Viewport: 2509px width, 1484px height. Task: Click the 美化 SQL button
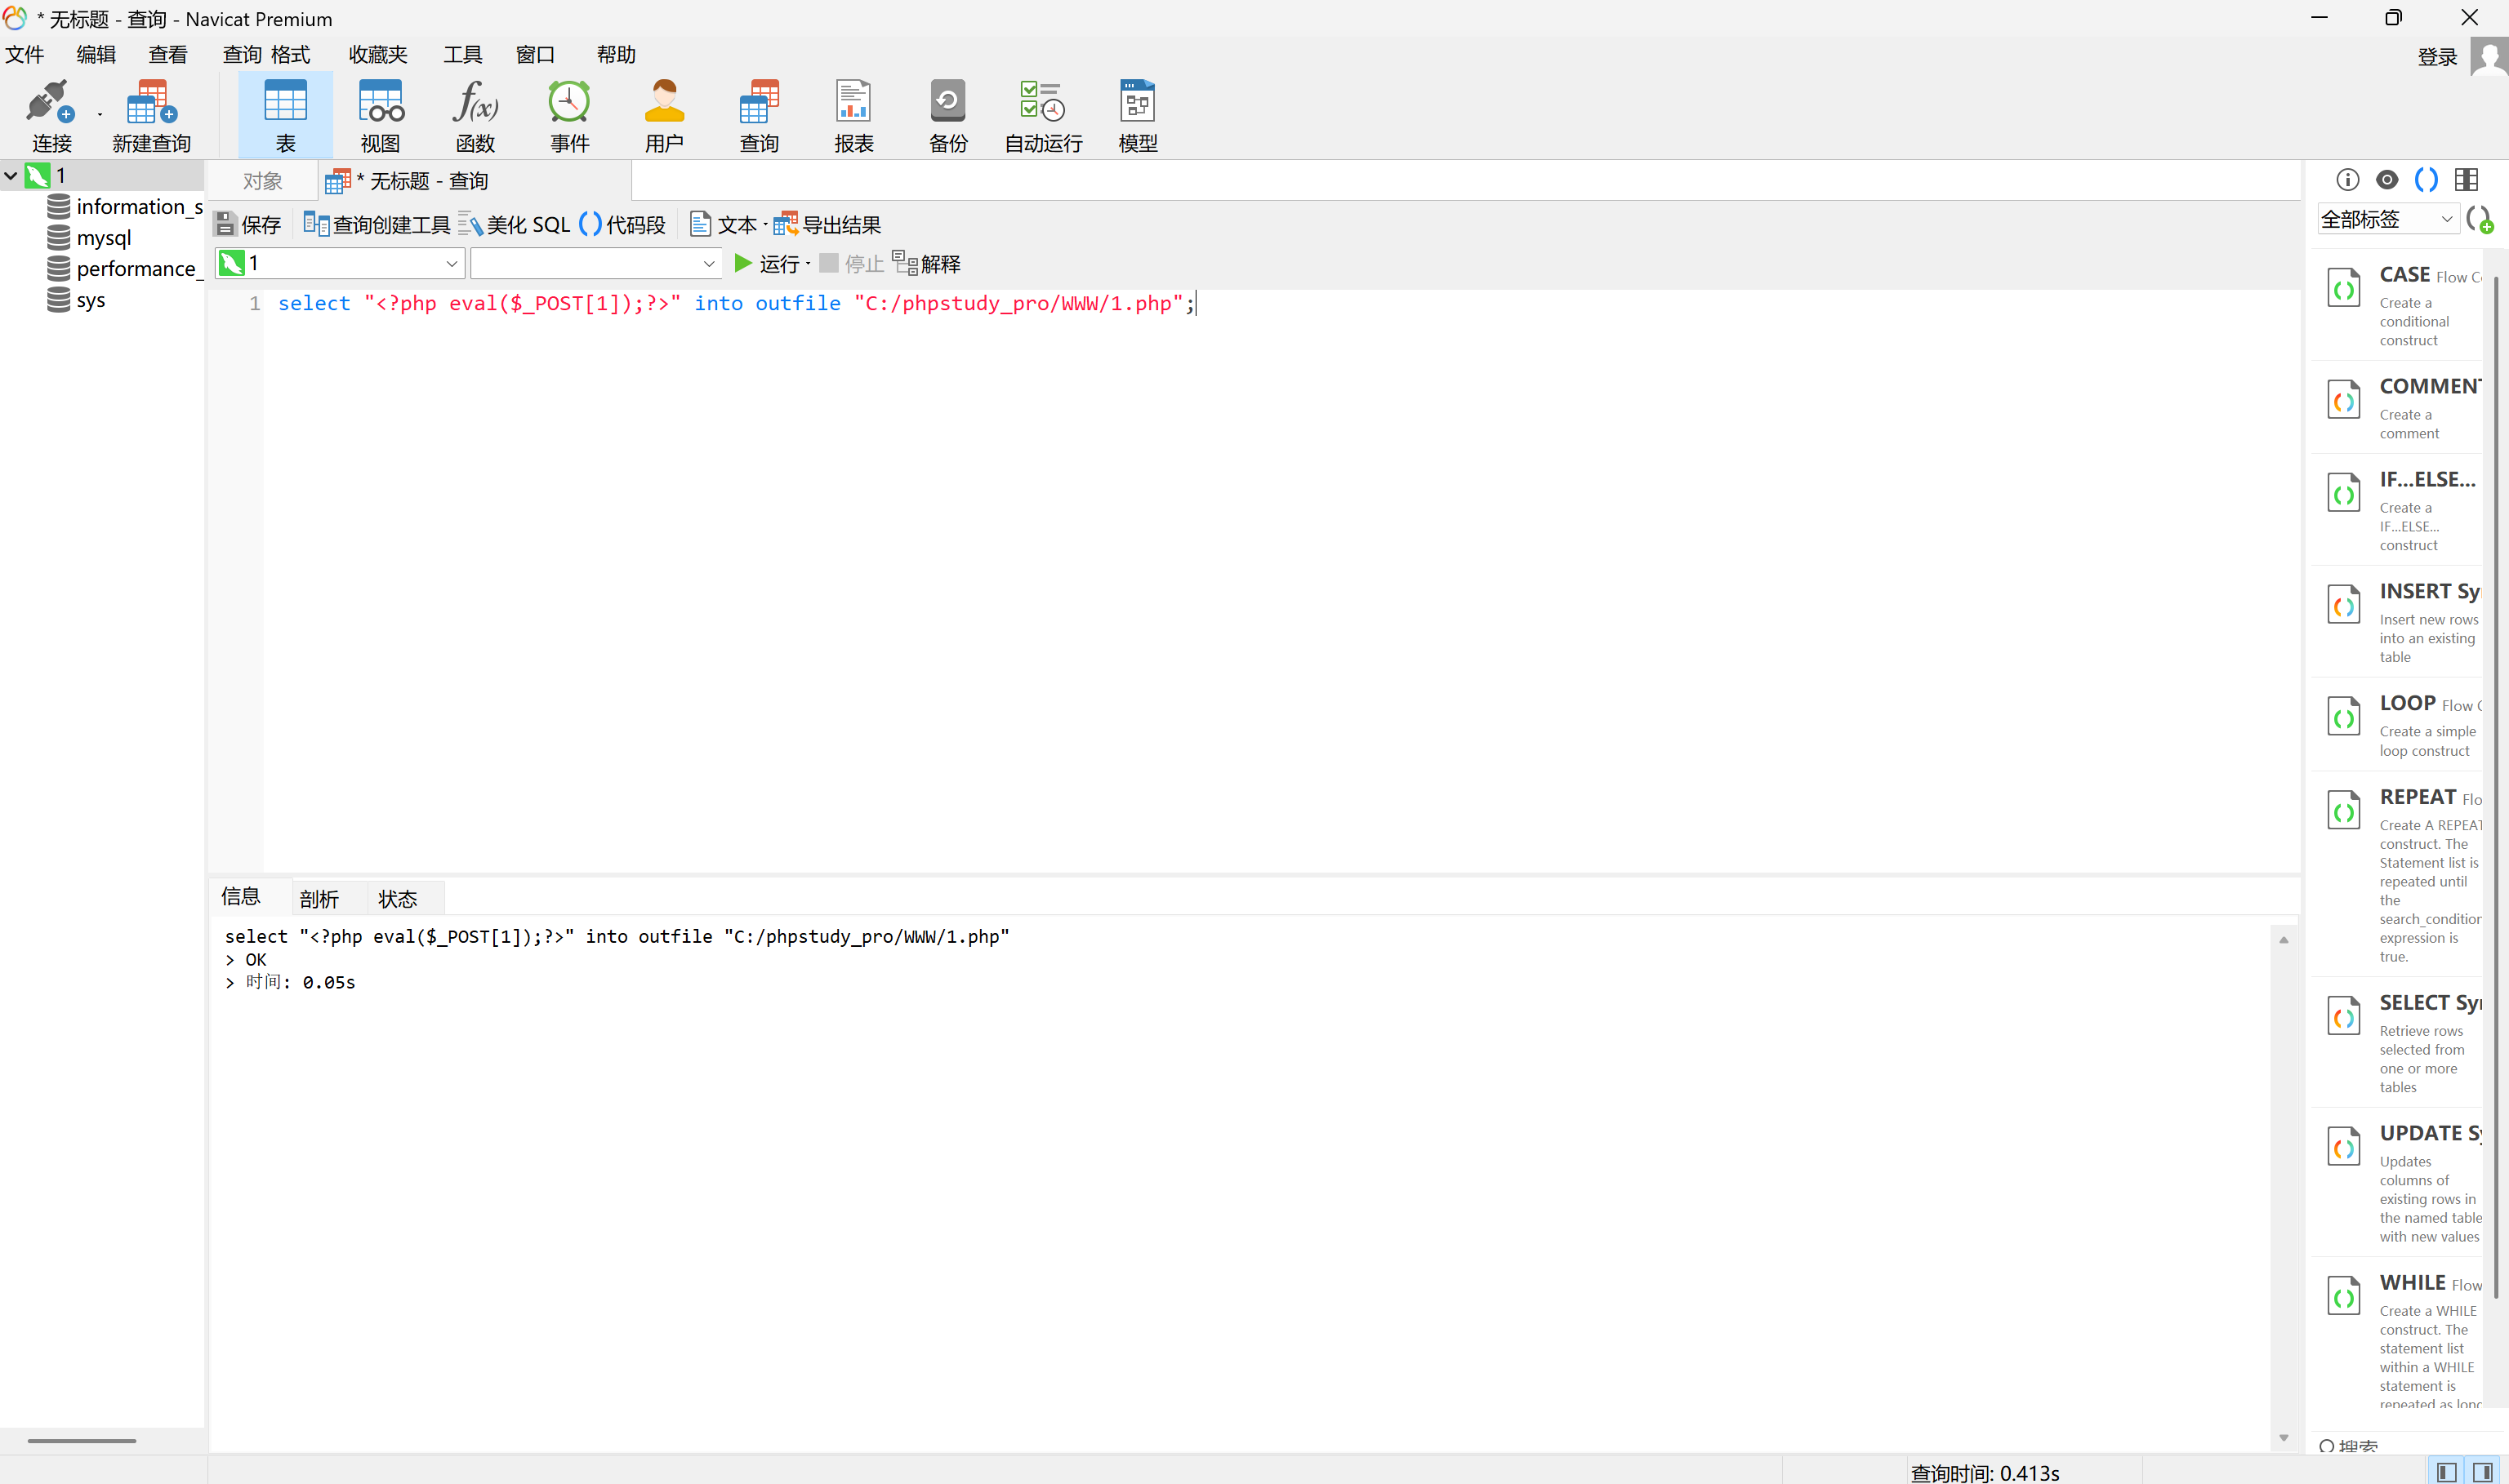515,225
